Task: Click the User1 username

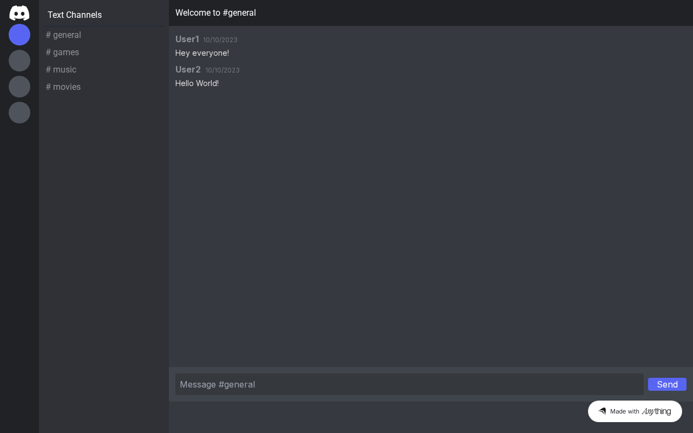Action: (x=187, y=39)
